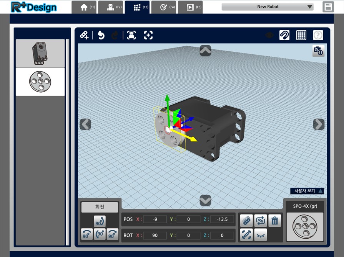Delete the selected part with trash icon
This screenshot has height=257, width=344.
pos(275,221)
